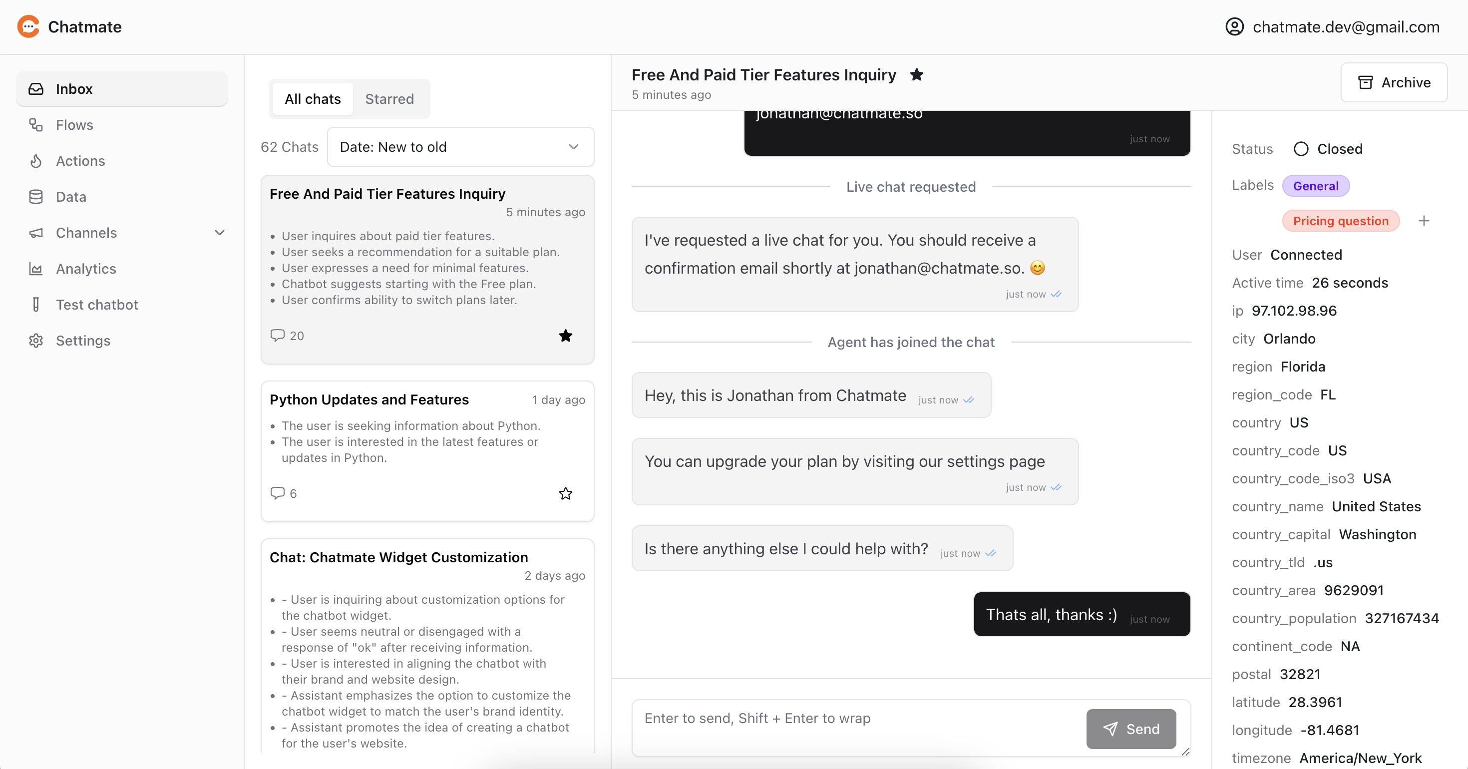Click the Closed status radio button
Viewport: 1468px width, 769px height.
tap(1301, 149)
